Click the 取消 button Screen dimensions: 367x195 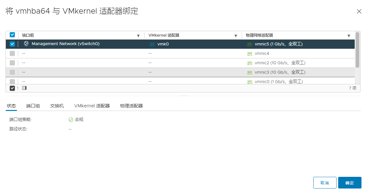point(325,183)
